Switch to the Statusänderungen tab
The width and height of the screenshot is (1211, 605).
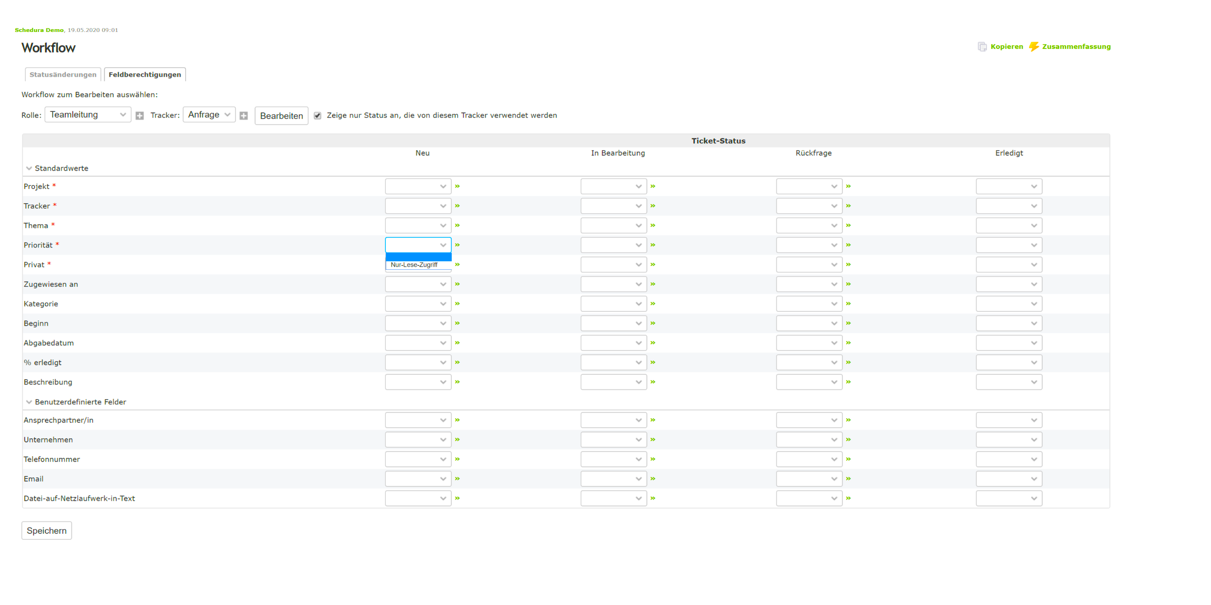(x=63, y=75)
